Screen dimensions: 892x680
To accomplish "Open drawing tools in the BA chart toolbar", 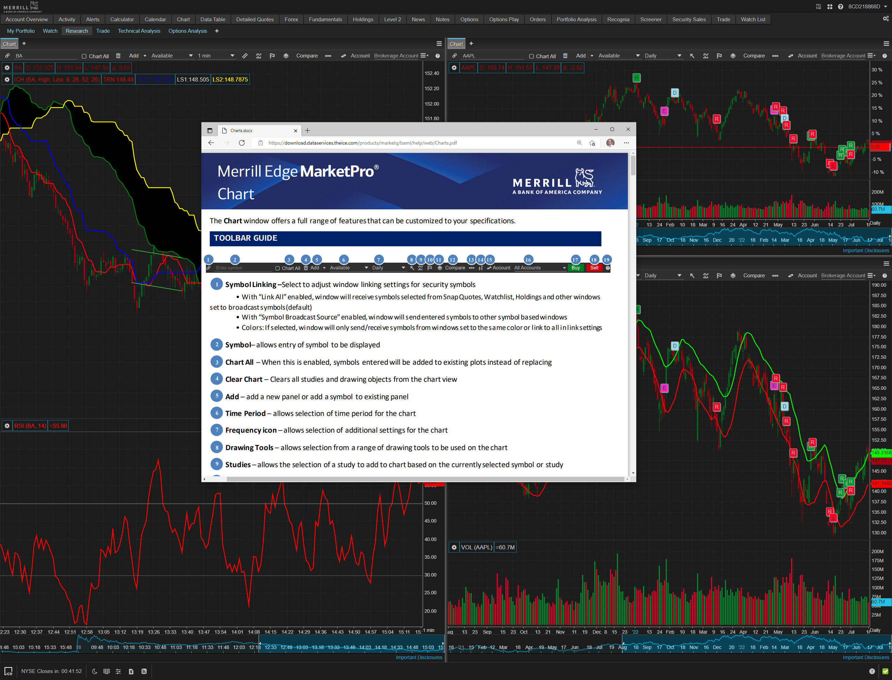I will (x=245, y=56).
